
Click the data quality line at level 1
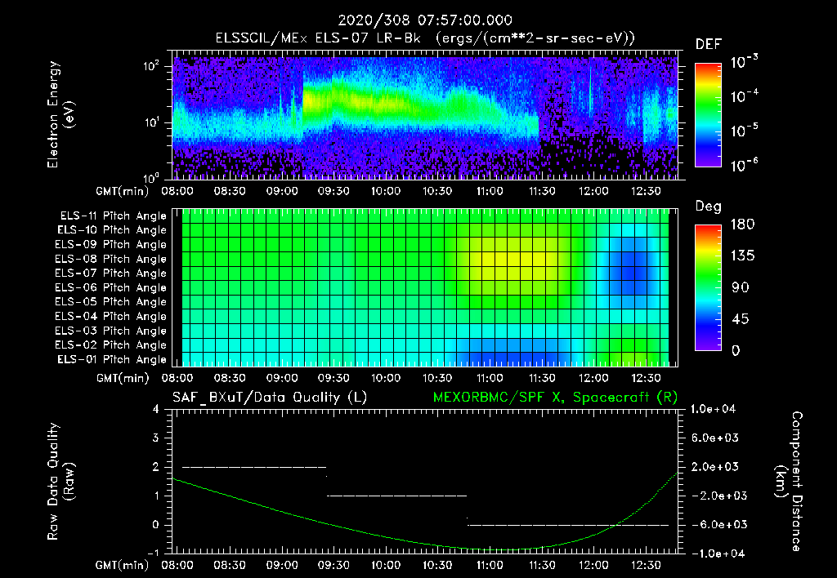[x=397, y=496]
